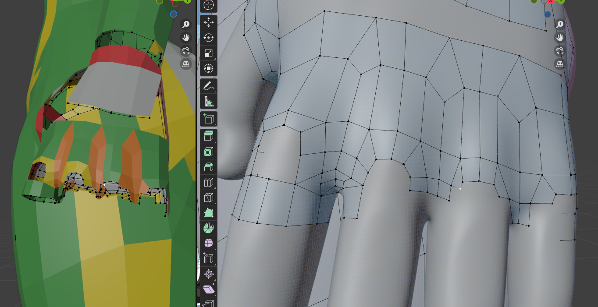Select the Shrink/Fatten tool
Viewport: 598px width, 307px height.
[209, 275]
